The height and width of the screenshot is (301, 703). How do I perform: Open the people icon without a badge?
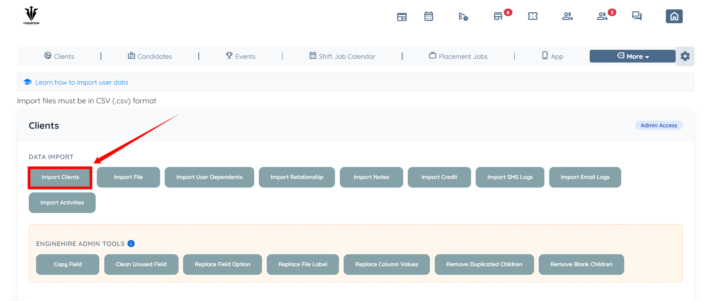(567, 16)
